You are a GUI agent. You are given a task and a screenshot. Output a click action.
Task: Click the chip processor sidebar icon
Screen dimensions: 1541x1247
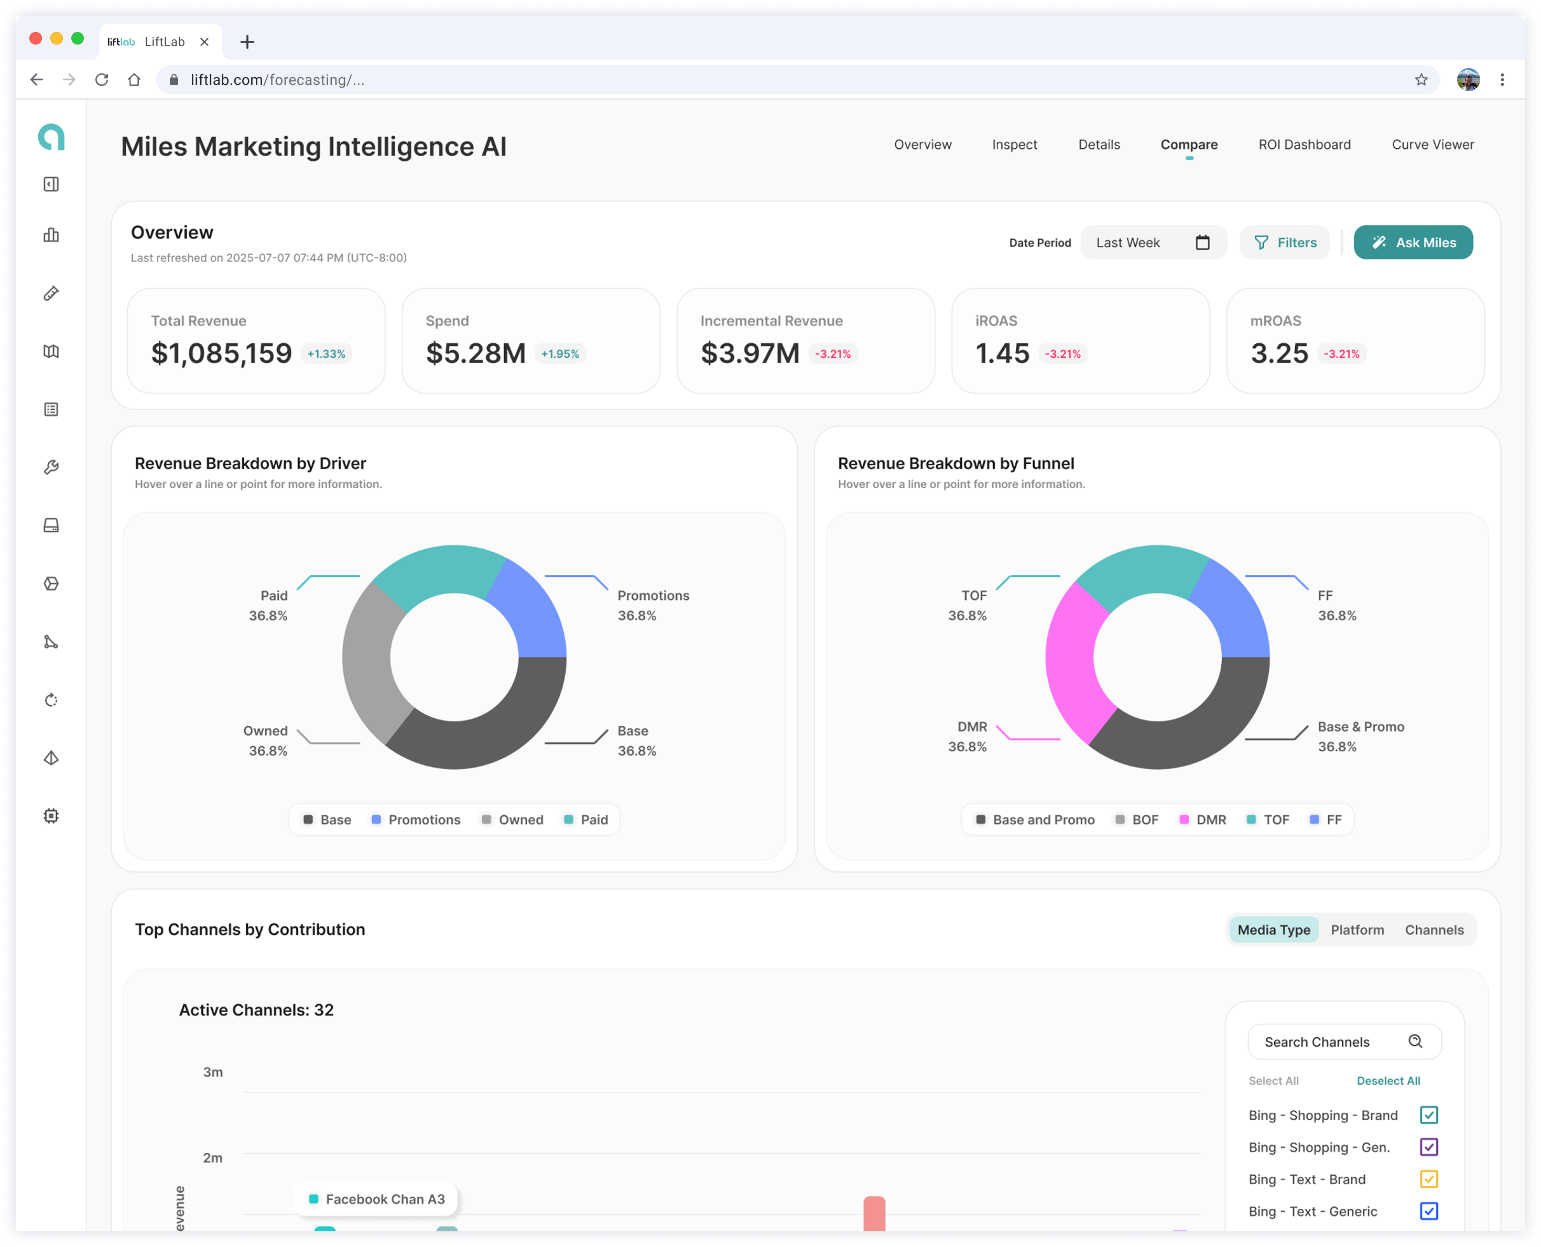coord(51,816)
